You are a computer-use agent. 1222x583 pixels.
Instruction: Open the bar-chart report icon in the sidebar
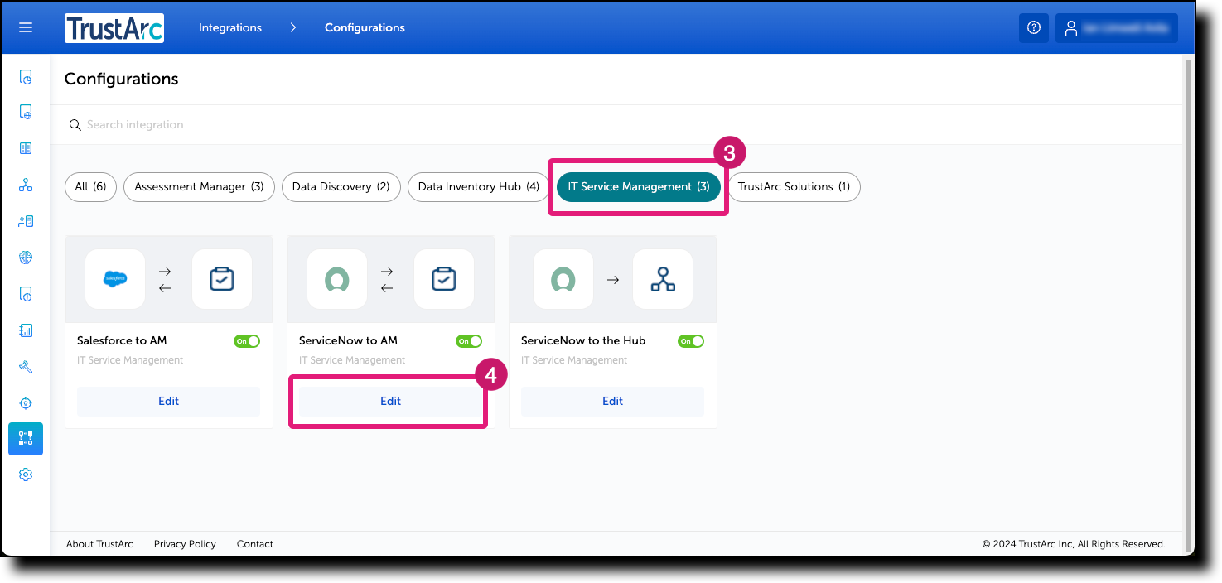pos(26,329)
